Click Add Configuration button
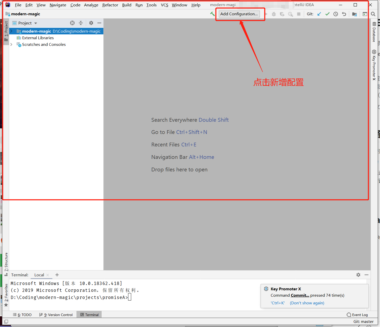Screen dimensions: 380x327 coord(239,14)
